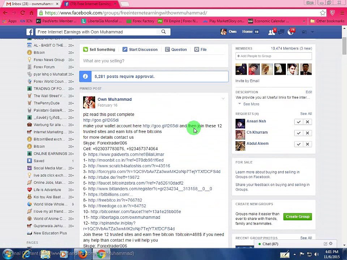347x260 pixels.
Task: Open Forex Factory bookmark
Action: (140, 21)
